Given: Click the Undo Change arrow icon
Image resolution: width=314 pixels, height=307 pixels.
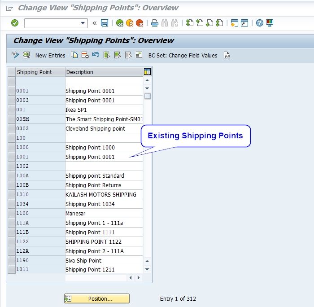Looking at the screenshot, I should click(96, 55).
